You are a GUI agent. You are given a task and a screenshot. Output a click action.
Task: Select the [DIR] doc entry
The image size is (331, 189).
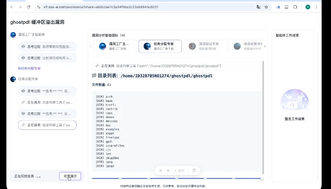pos(103,126)
